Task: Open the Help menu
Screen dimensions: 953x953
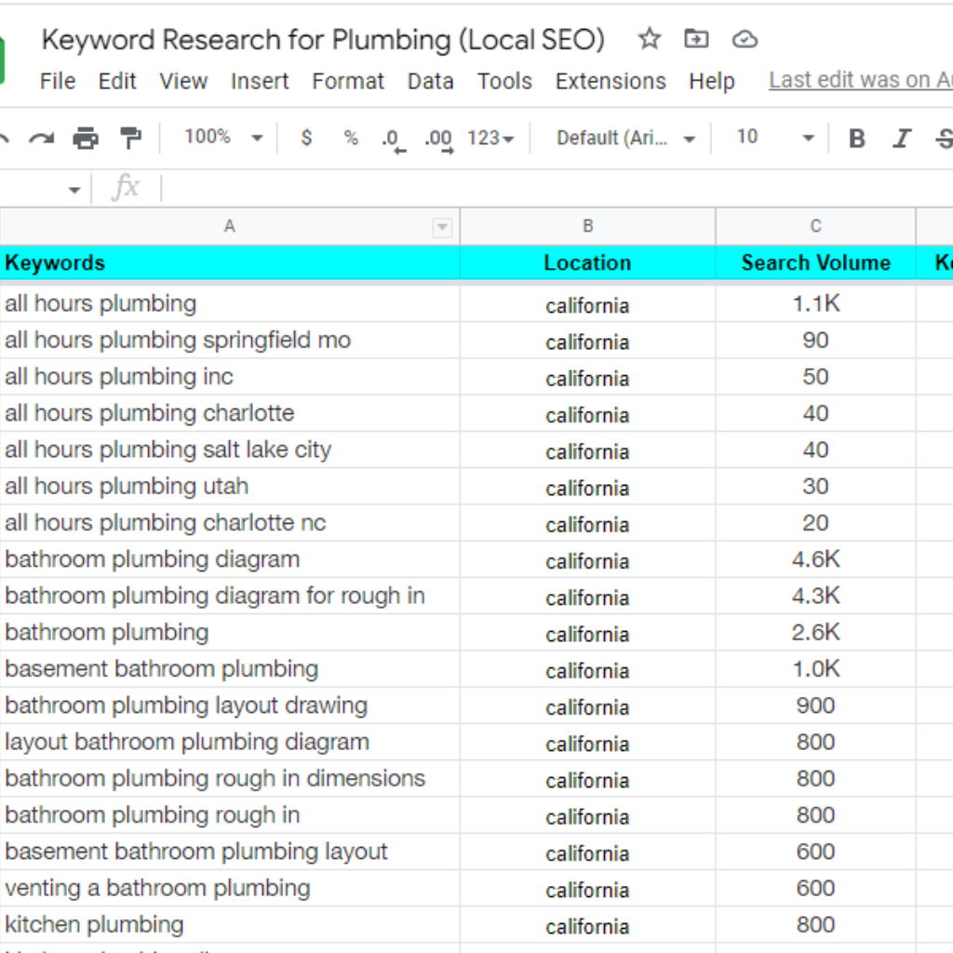Action: tap(712, 81)
